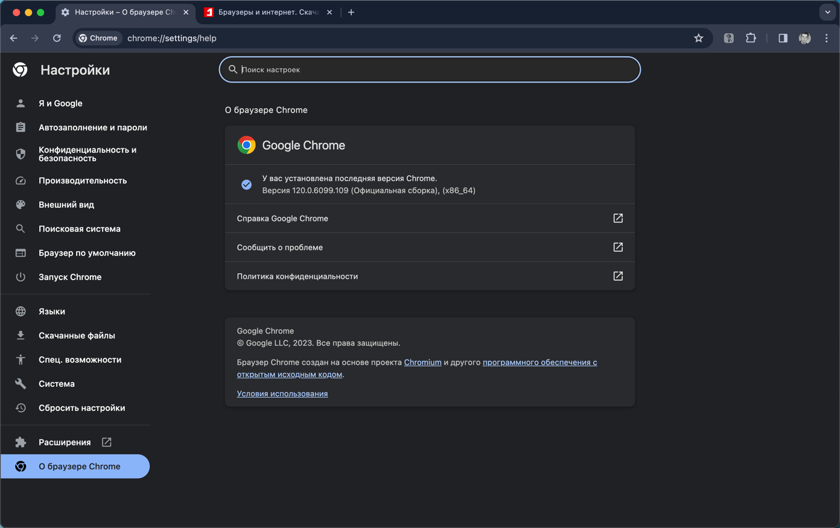Toggle the side panel icon

click(x=783, y=38)
